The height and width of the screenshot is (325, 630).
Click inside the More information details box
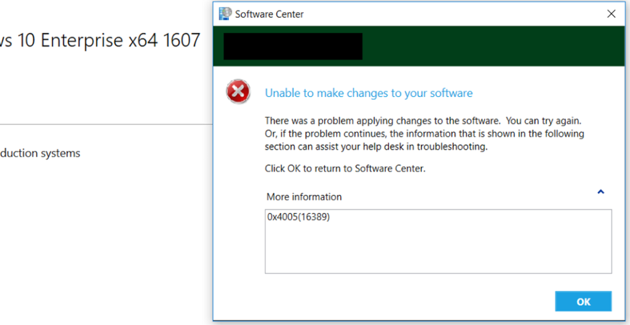coord(438,241)
